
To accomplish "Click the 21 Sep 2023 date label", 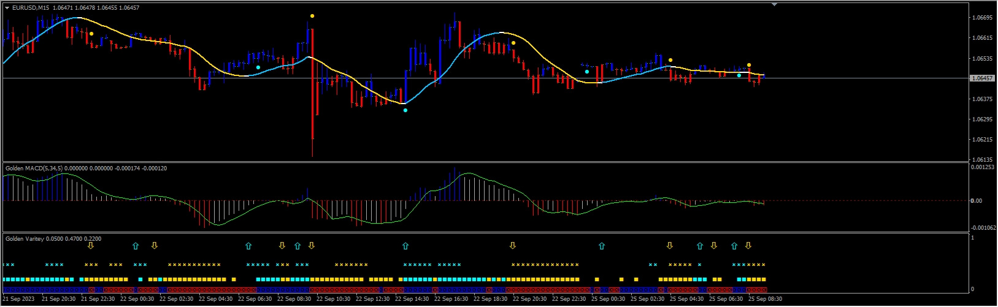I will point(18,299).
